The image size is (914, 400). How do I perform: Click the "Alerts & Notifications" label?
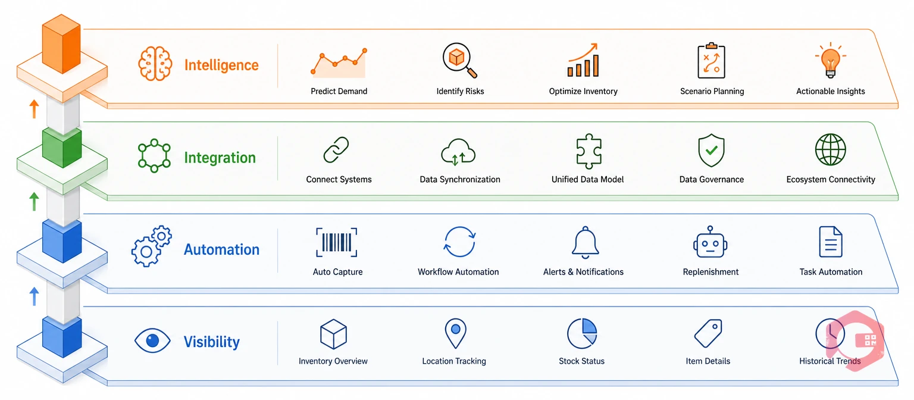point(583,271)
